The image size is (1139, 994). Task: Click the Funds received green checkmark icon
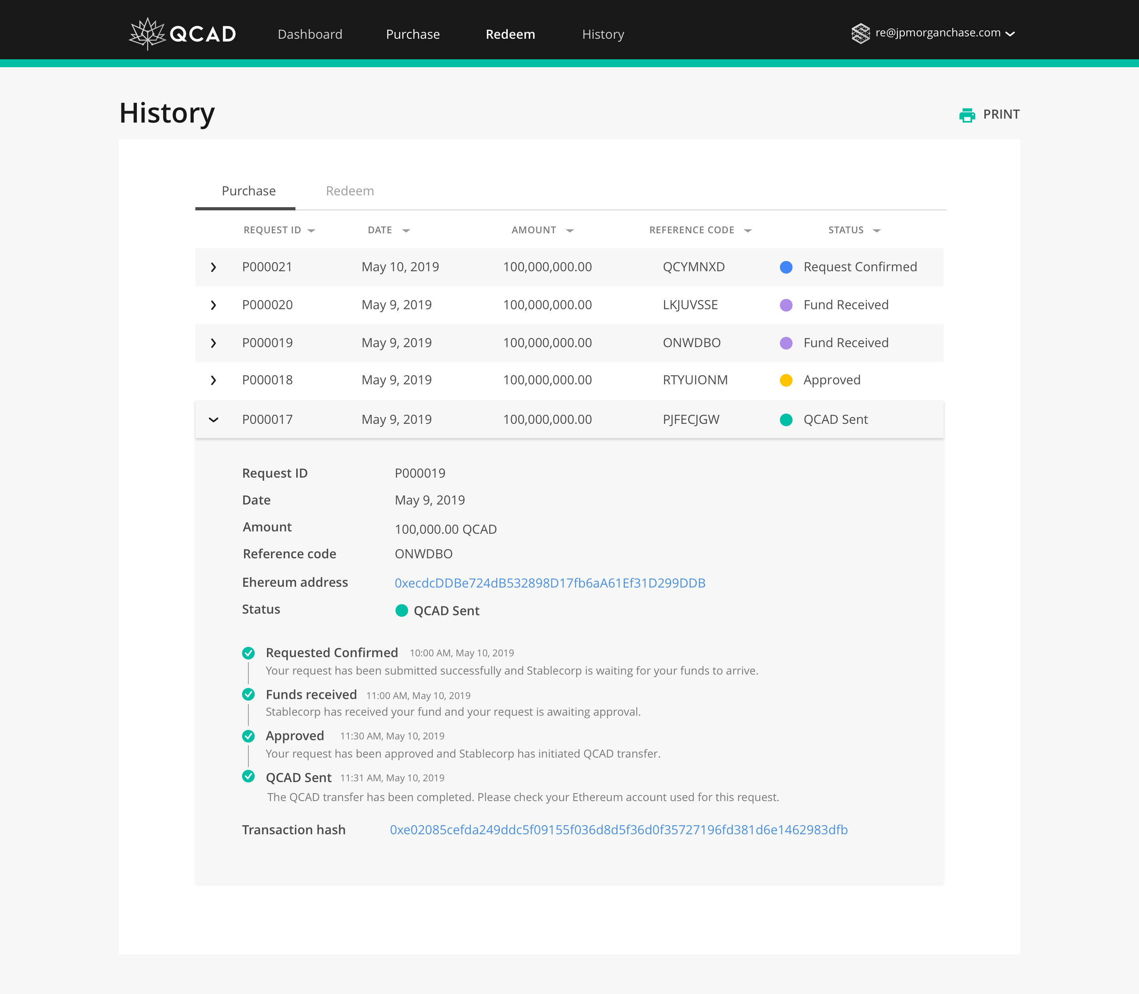tap(248, 694)
